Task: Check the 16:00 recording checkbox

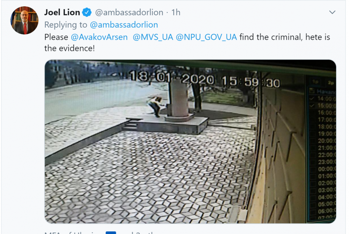Action: (312, 113)
